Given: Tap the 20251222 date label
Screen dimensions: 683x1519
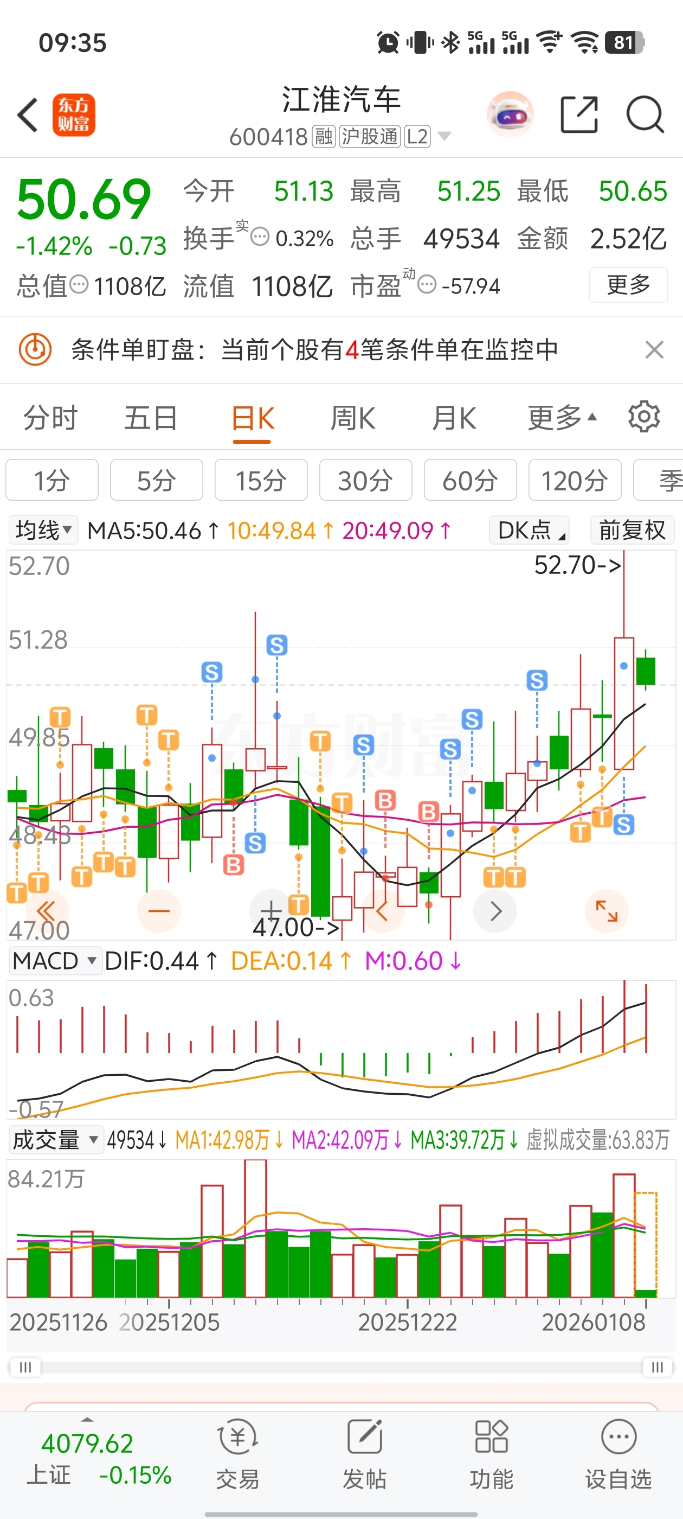Looking at the screenshot, I should pos(407,1323).
